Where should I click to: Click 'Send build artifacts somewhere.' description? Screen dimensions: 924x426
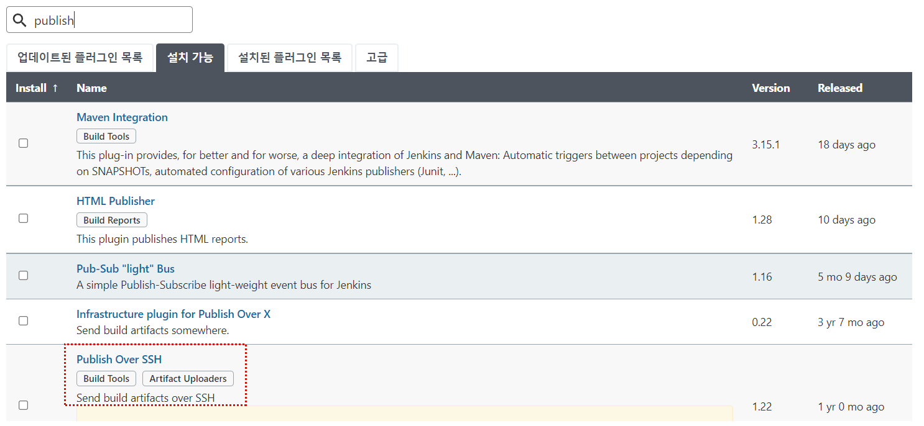click(153, 330)
